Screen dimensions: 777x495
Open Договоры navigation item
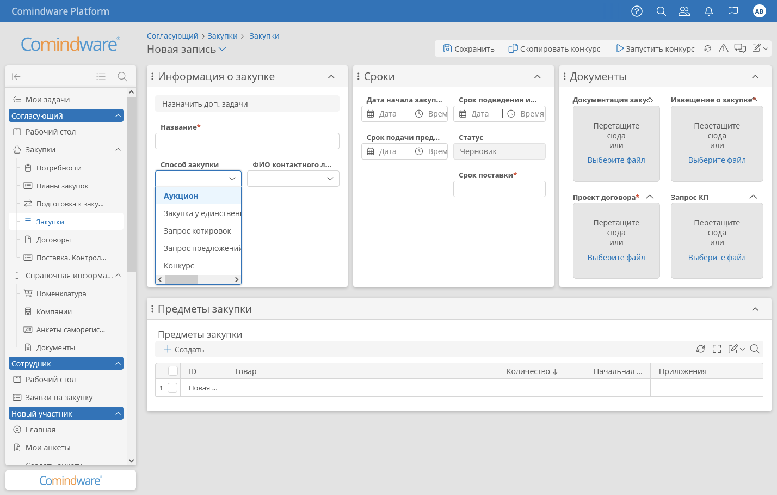coord(53,240)
